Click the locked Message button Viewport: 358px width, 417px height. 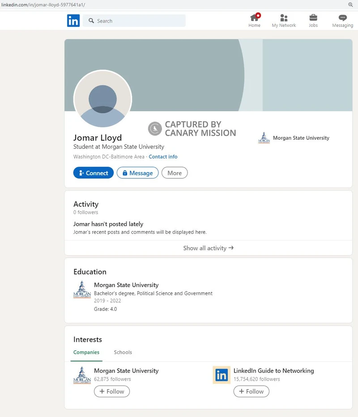(x=138, y=173)
